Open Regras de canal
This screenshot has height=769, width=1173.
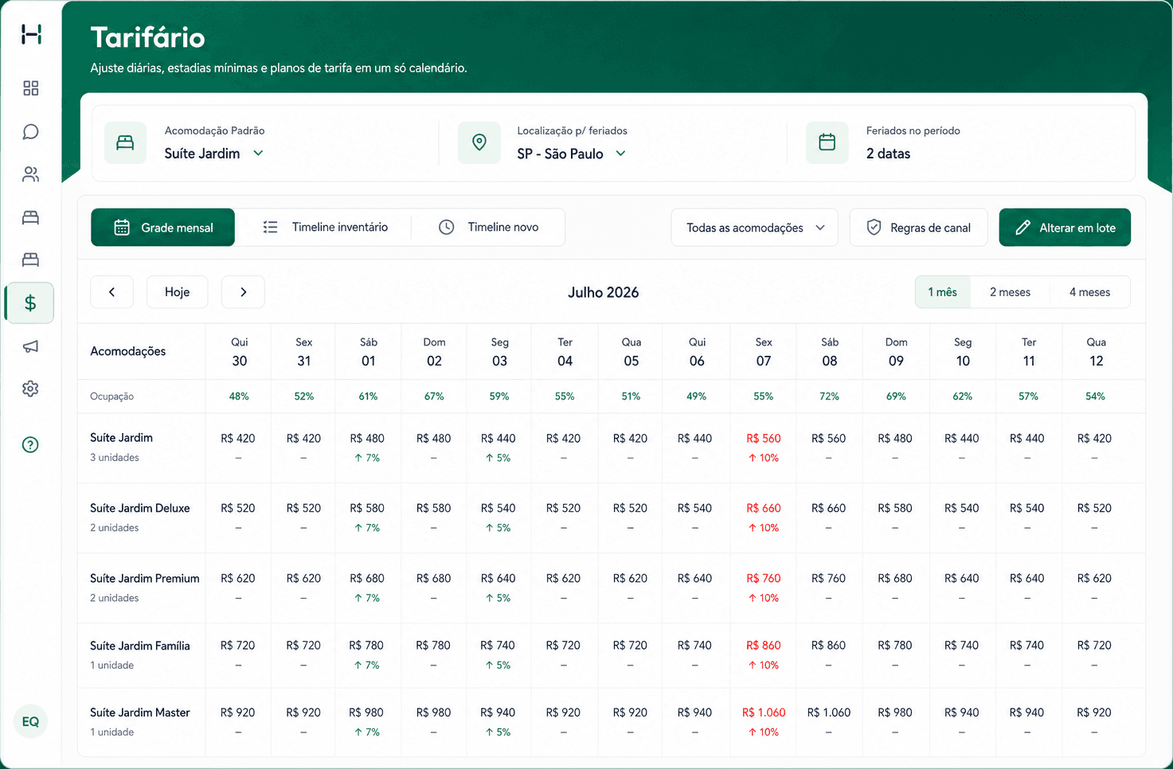tap(918, 228)
